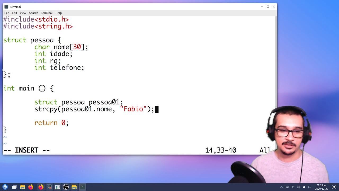Click the cursor position '14,33-40' in status line
The image size is (339, 191).
click(221, 150)
